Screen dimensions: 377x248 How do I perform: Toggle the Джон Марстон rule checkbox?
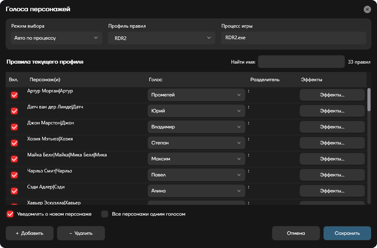14,127
